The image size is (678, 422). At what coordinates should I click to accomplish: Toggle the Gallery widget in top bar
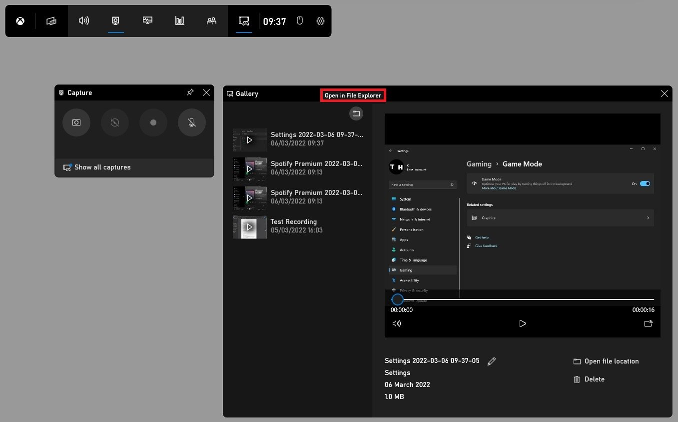point(244,21)
